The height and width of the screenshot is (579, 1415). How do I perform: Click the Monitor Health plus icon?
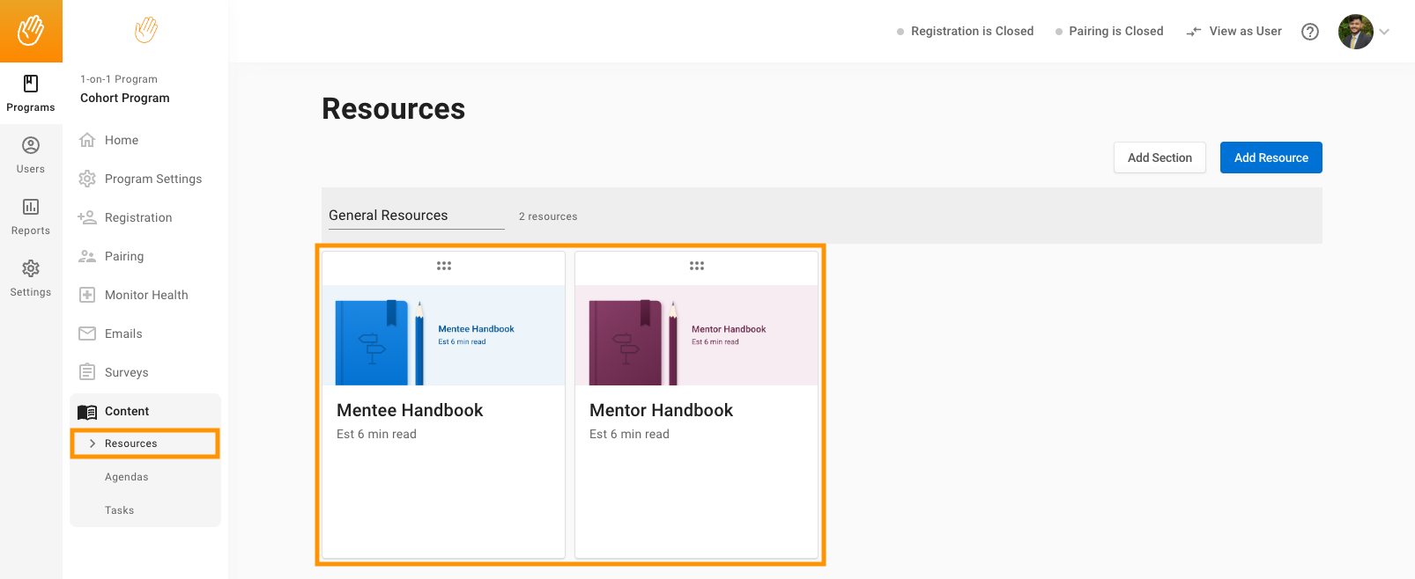[x=87, y=295]
